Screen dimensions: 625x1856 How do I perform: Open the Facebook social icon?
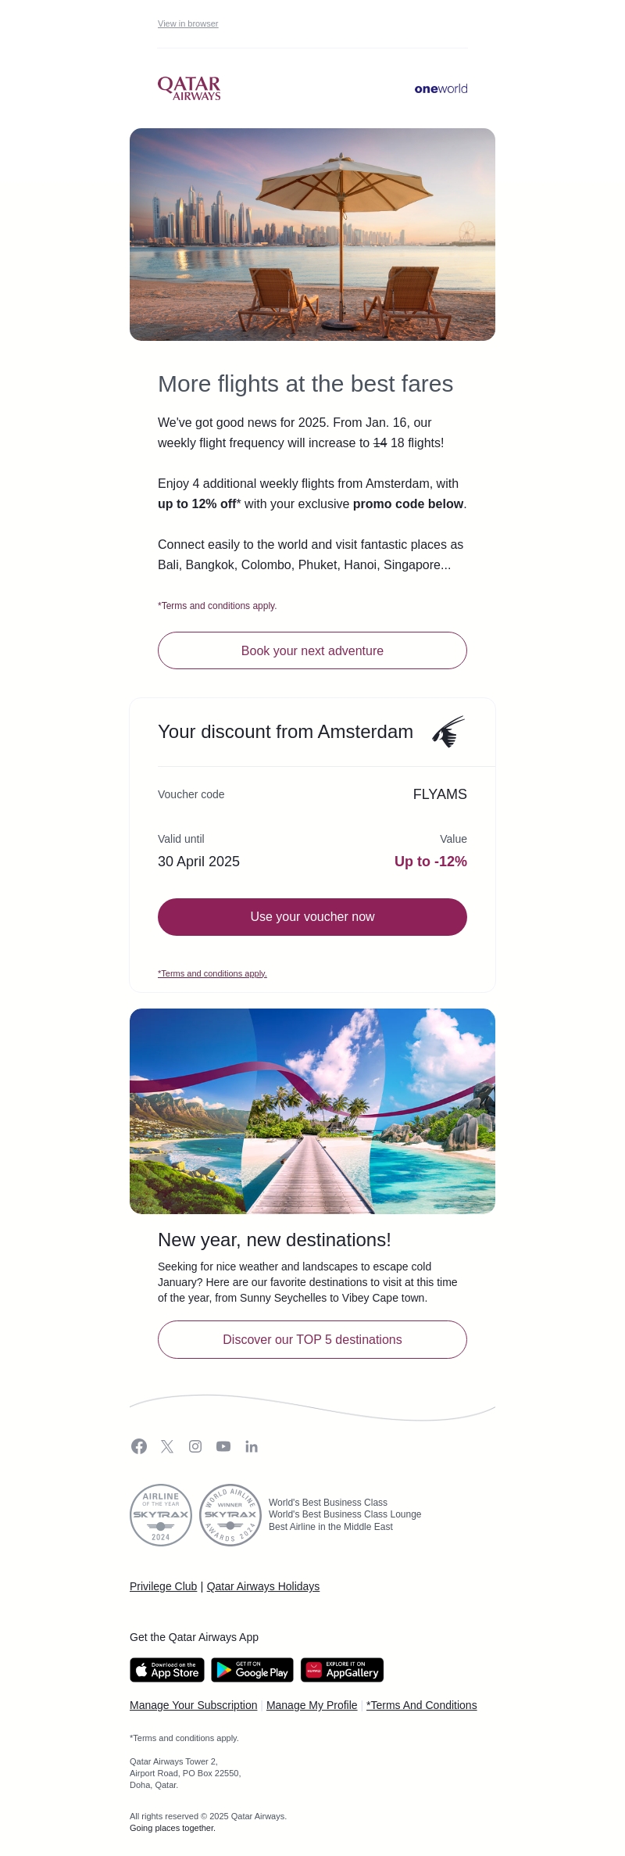point(139,1446)
